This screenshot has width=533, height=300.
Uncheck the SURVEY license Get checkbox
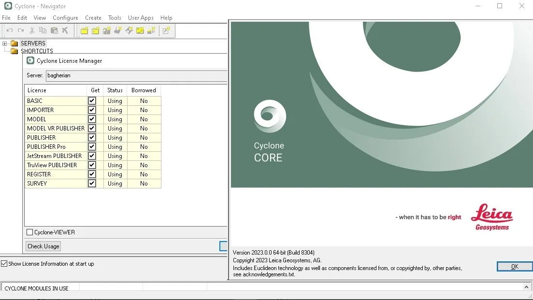coord(92,184)
